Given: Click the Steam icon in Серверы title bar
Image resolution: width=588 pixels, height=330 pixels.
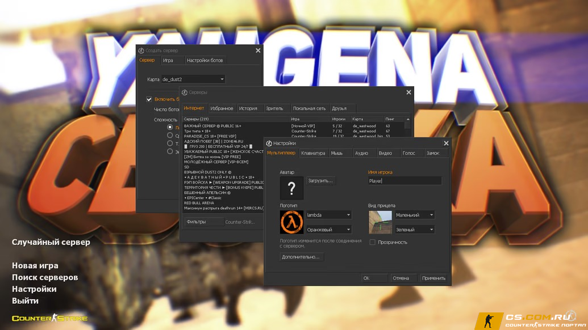Looking at the screenshot, I should (x=185, y=92).
